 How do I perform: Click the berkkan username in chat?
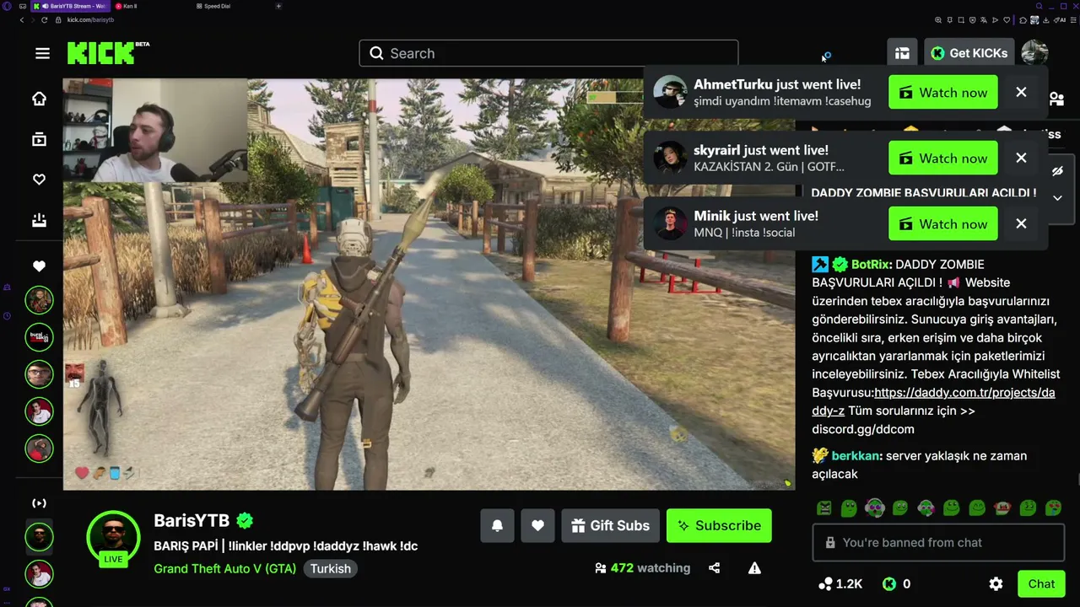(x=856, y=456)
